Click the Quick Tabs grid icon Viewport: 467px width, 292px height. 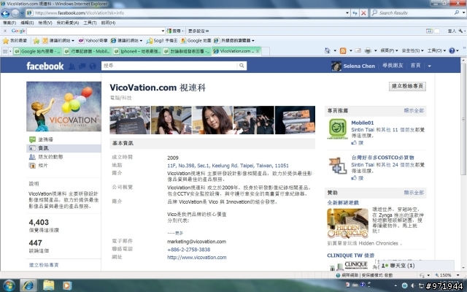click(5, 51)
